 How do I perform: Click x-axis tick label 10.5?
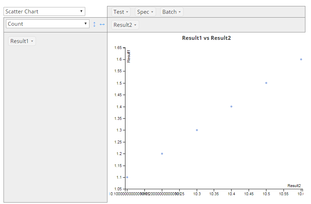click(x=266, y=194)
